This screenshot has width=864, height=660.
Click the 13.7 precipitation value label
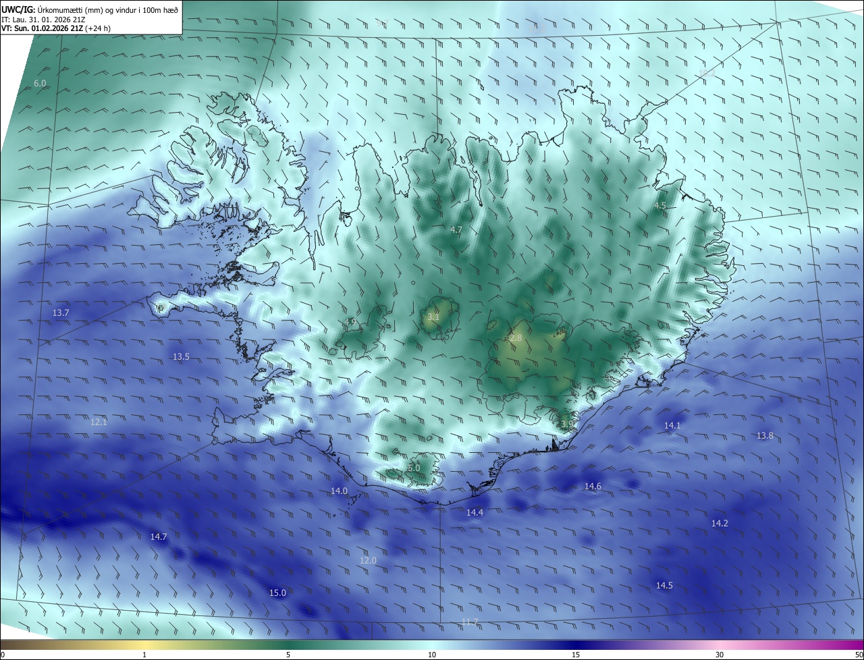(x=61, y=313)
